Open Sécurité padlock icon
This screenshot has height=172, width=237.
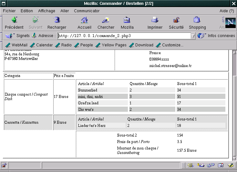pyautogui.click(x=176, y=20)
